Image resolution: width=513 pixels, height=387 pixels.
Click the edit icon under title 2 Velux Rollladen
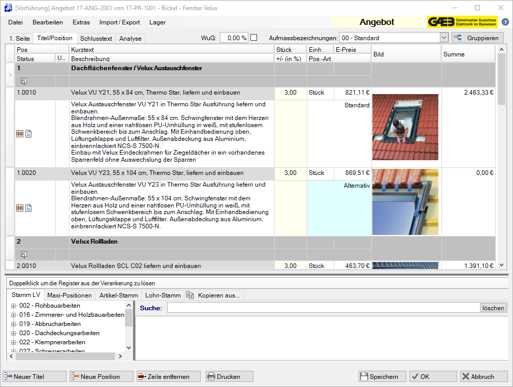[x=24, y=254]
